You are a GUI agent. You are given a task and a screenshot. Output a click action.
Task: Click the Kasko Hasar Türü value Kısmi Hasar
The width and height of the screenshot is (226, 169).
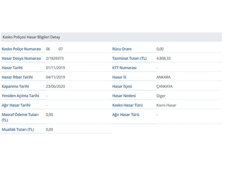pyautogui.click(x=166, y=105)
